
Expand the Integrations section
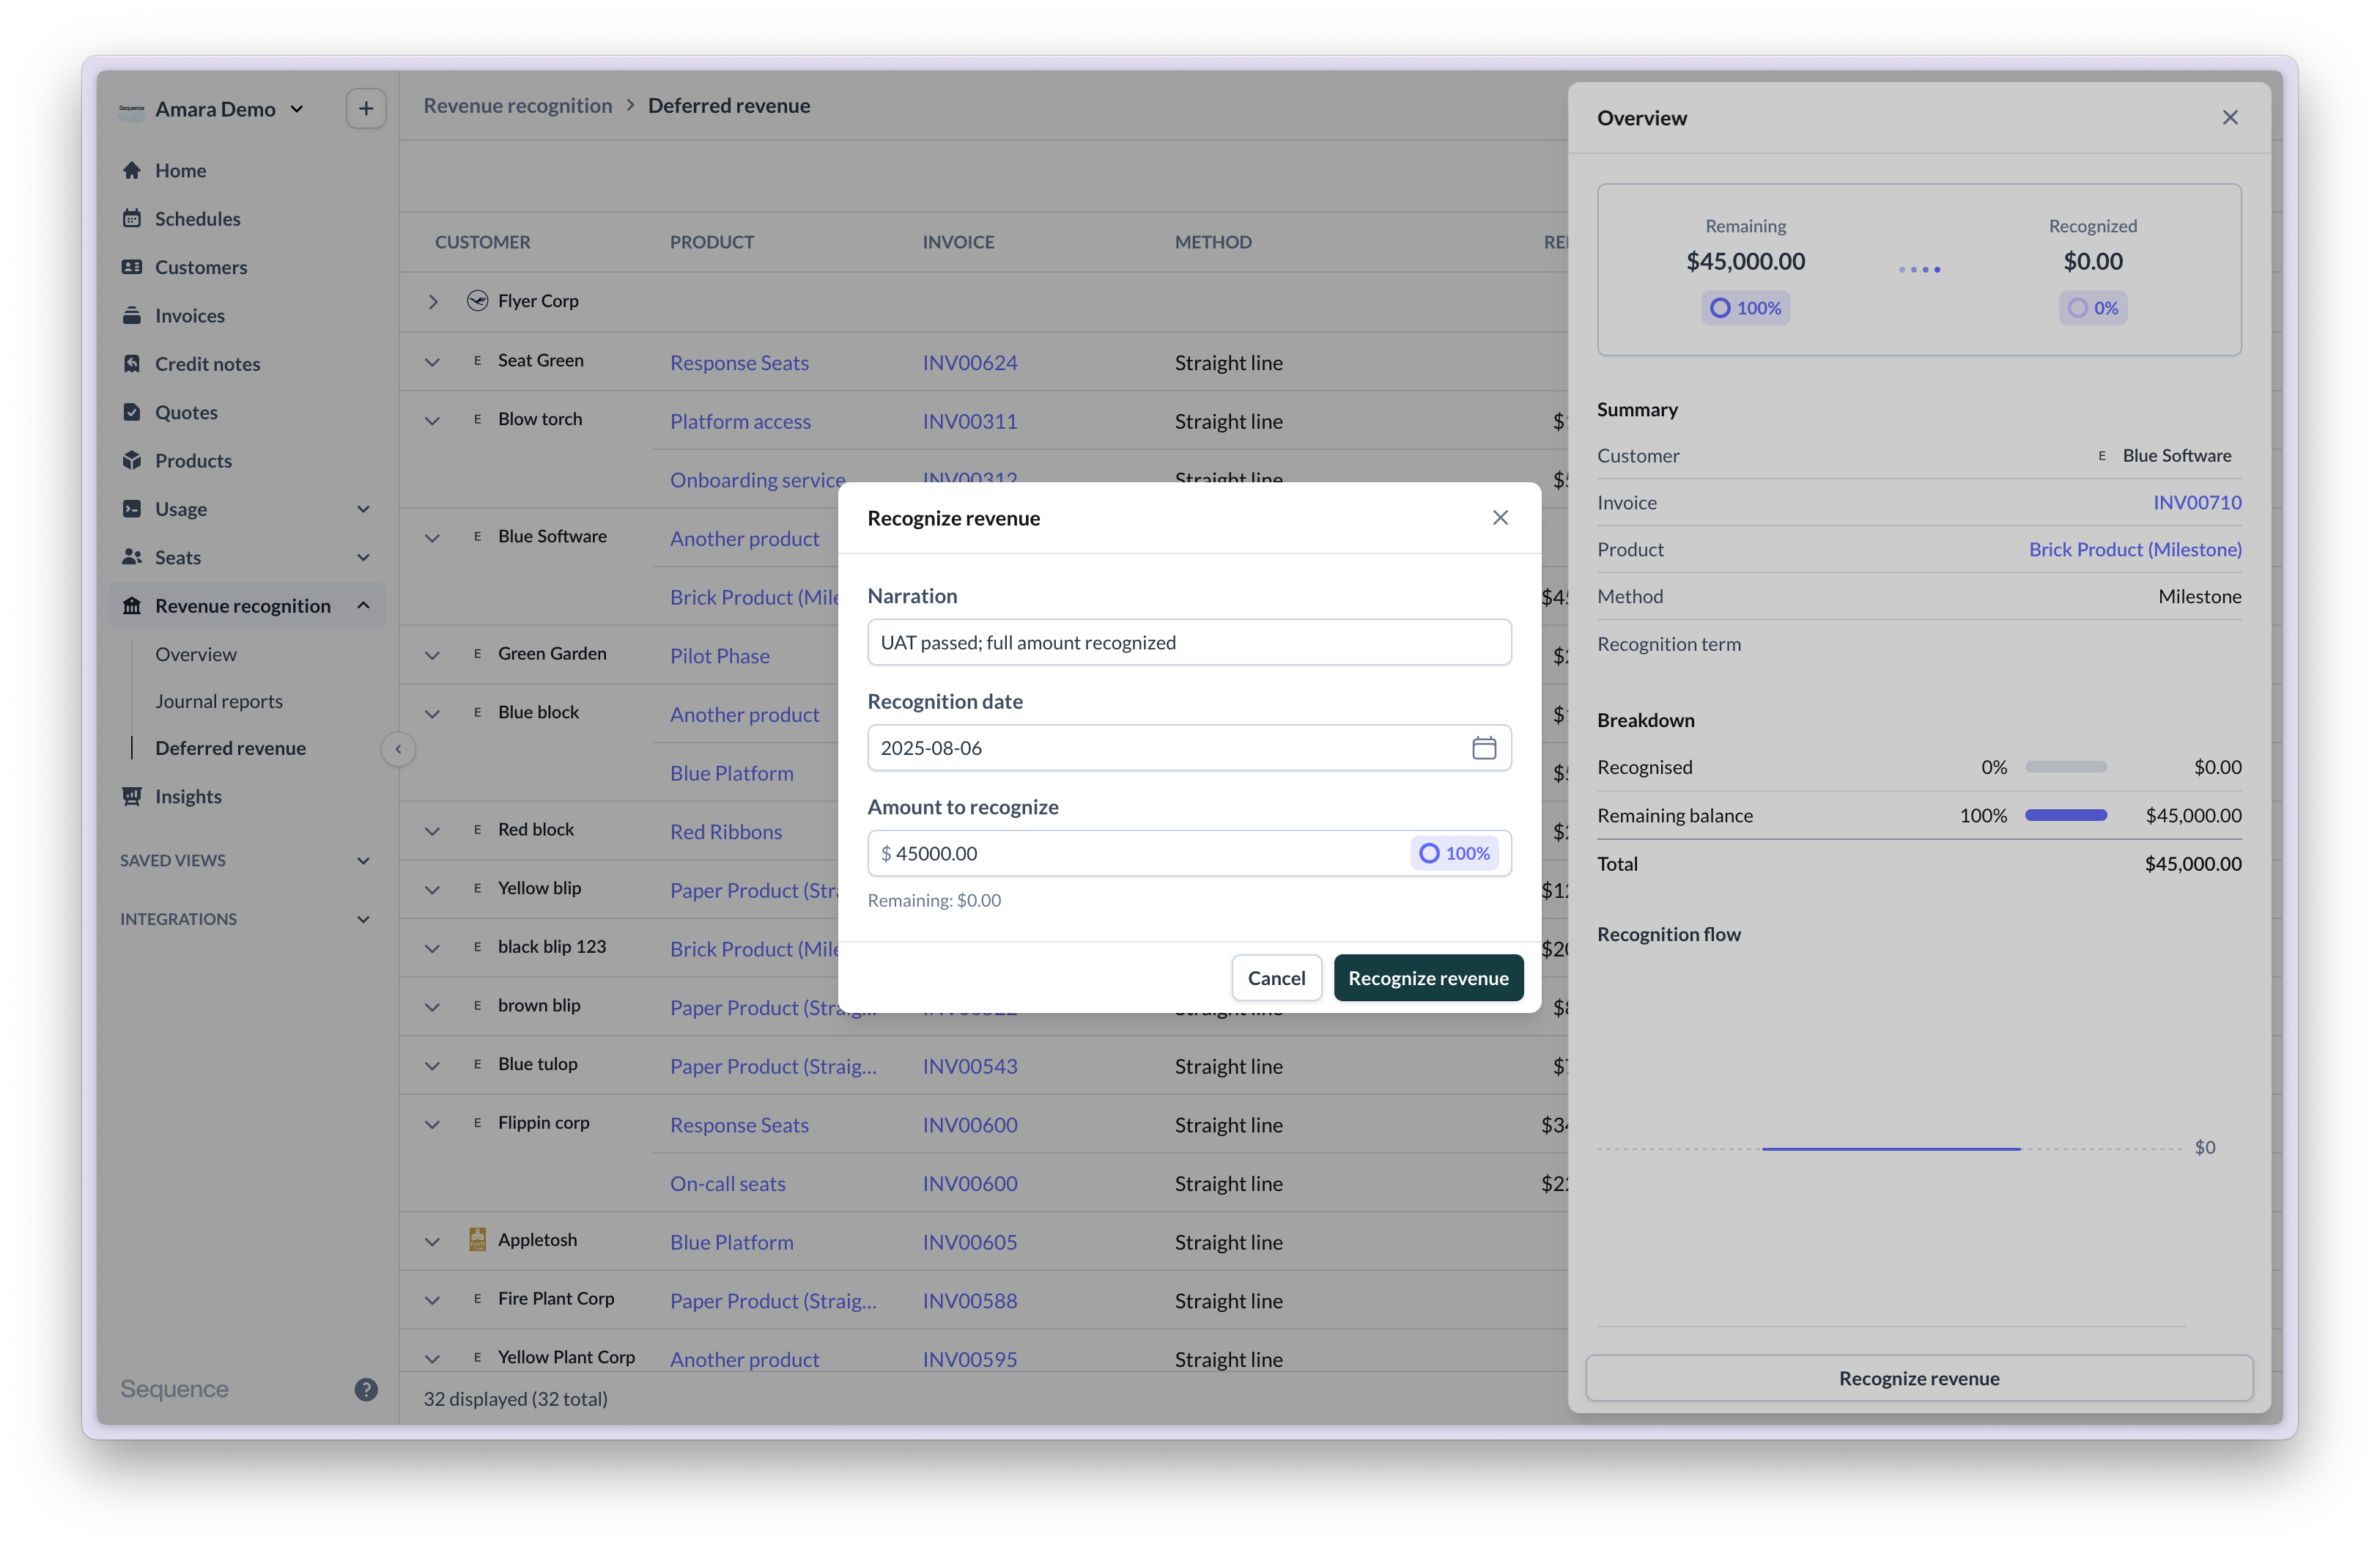(364, 919)
